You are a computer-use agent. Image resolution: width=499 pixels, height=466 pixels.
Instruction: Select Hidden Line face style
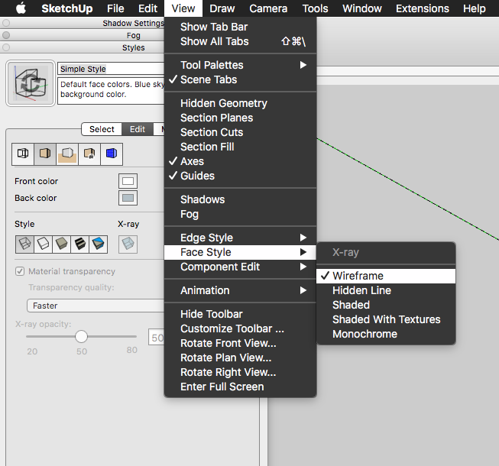(386, 290)
